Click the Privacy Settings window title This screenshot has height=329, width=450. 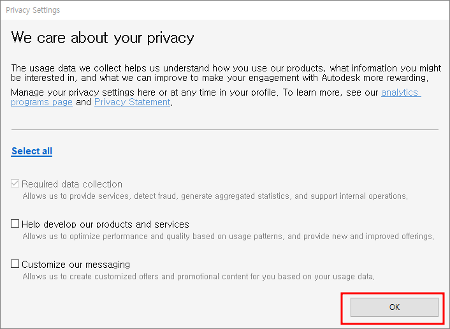pos(33,10)
